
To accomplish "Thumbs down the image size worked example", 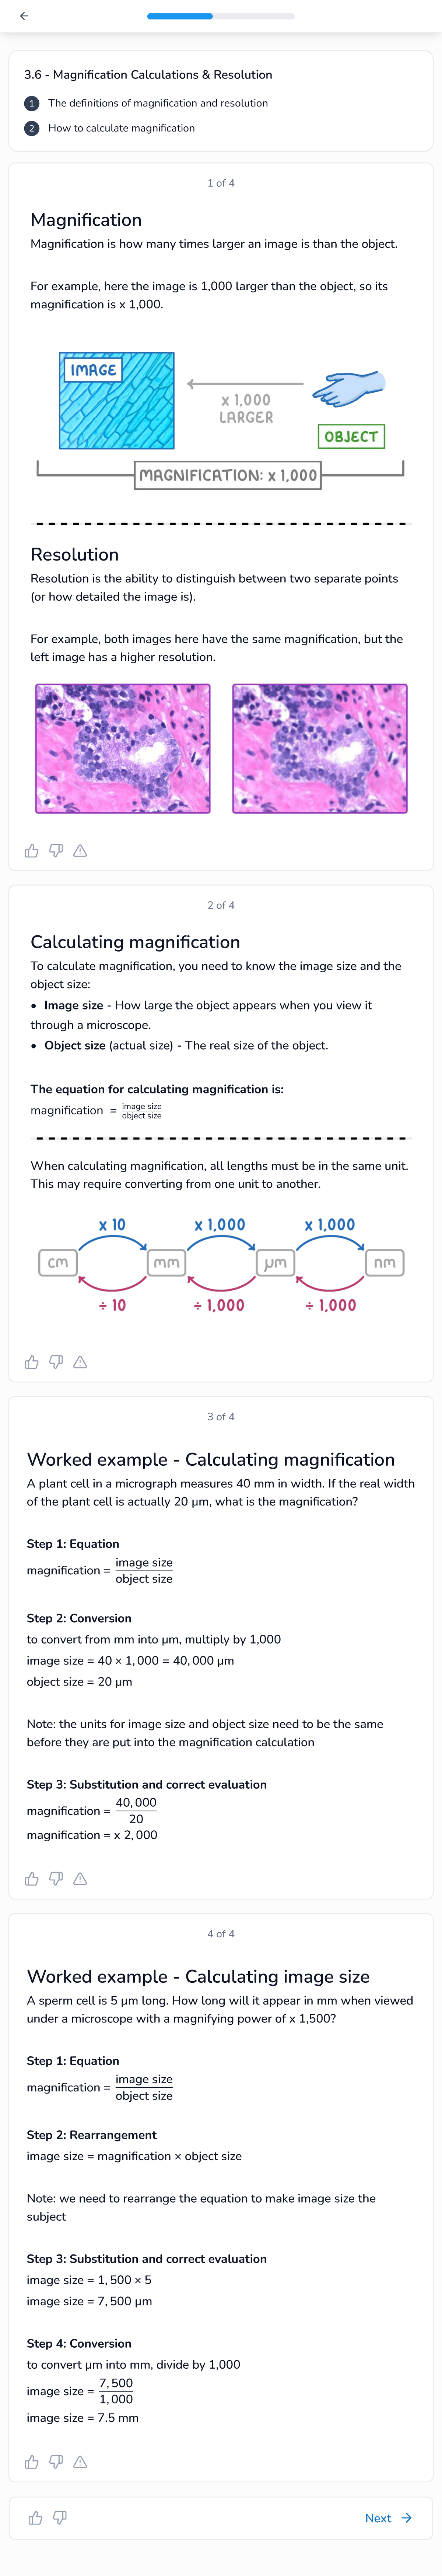I will point(56,2462).
